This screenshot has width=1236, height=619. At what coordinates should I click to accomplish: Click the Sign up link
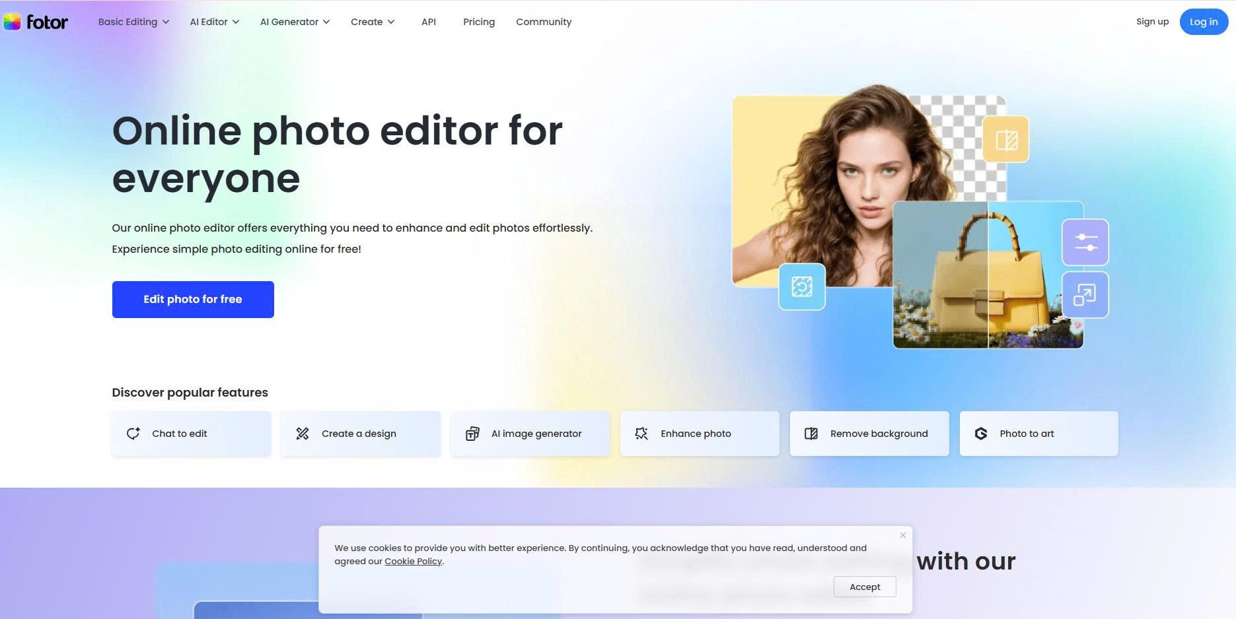[1153, 22]
